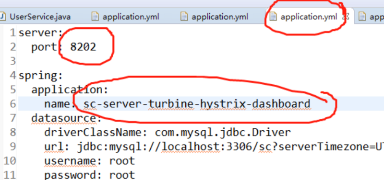Image resolution: width=384 pixels, height=180 pixels.
Task: Click the 'application:' key on line 5
Action: [x=70, y=90]
